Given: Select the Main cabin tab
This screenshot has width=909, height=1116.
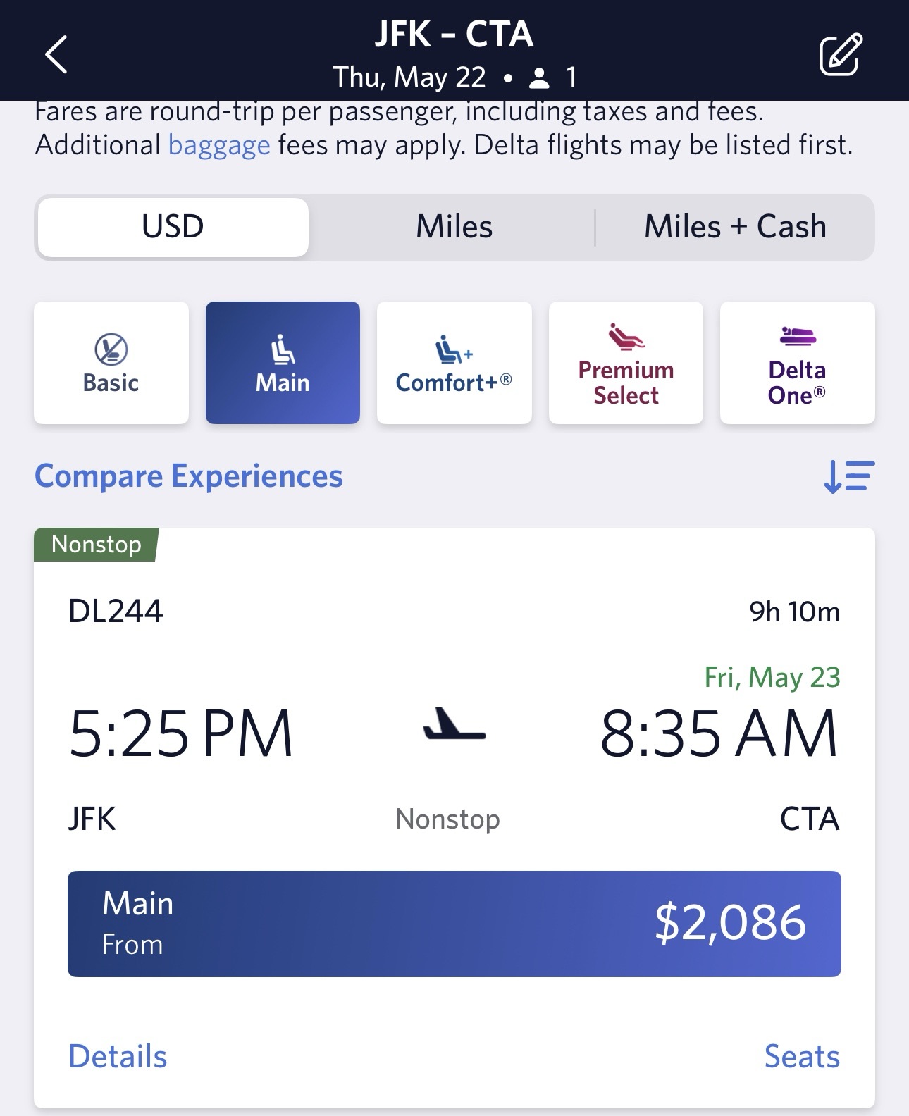Looking at the screenshot, I should 283,363.
